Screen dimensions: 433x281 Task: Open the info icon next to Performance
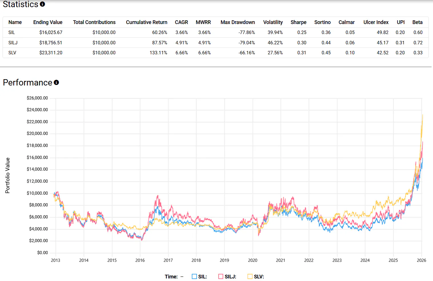tap(57, 83)
